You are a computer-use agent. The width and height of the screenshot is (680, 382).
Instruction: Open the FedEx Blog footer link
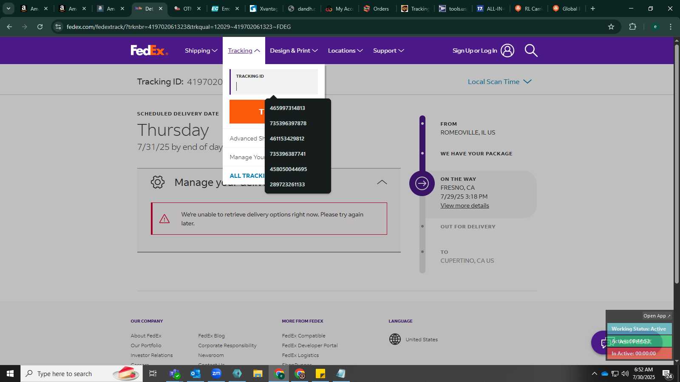pyautogui.click(x=211, y=336)
